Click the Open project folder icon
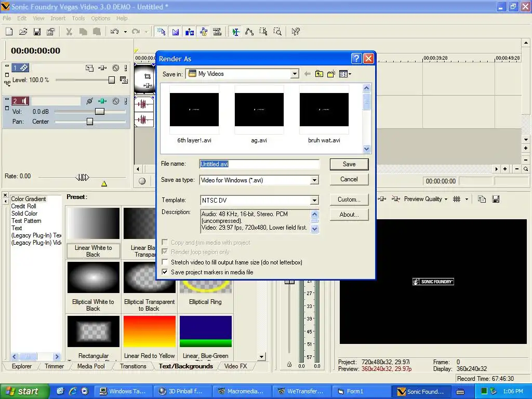The height and width of the screenshot is (399, 532). (23, 32)
